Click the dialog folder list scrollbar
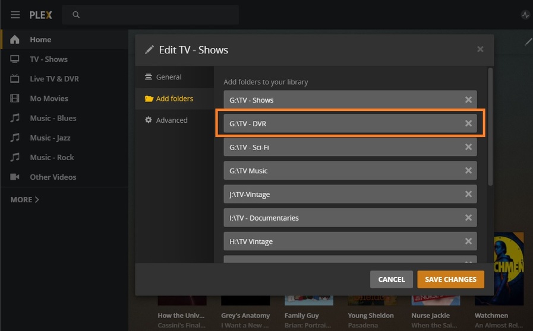The height and width of the screenshot is (331, 533). pyautogui.click(x=490, y=126)
